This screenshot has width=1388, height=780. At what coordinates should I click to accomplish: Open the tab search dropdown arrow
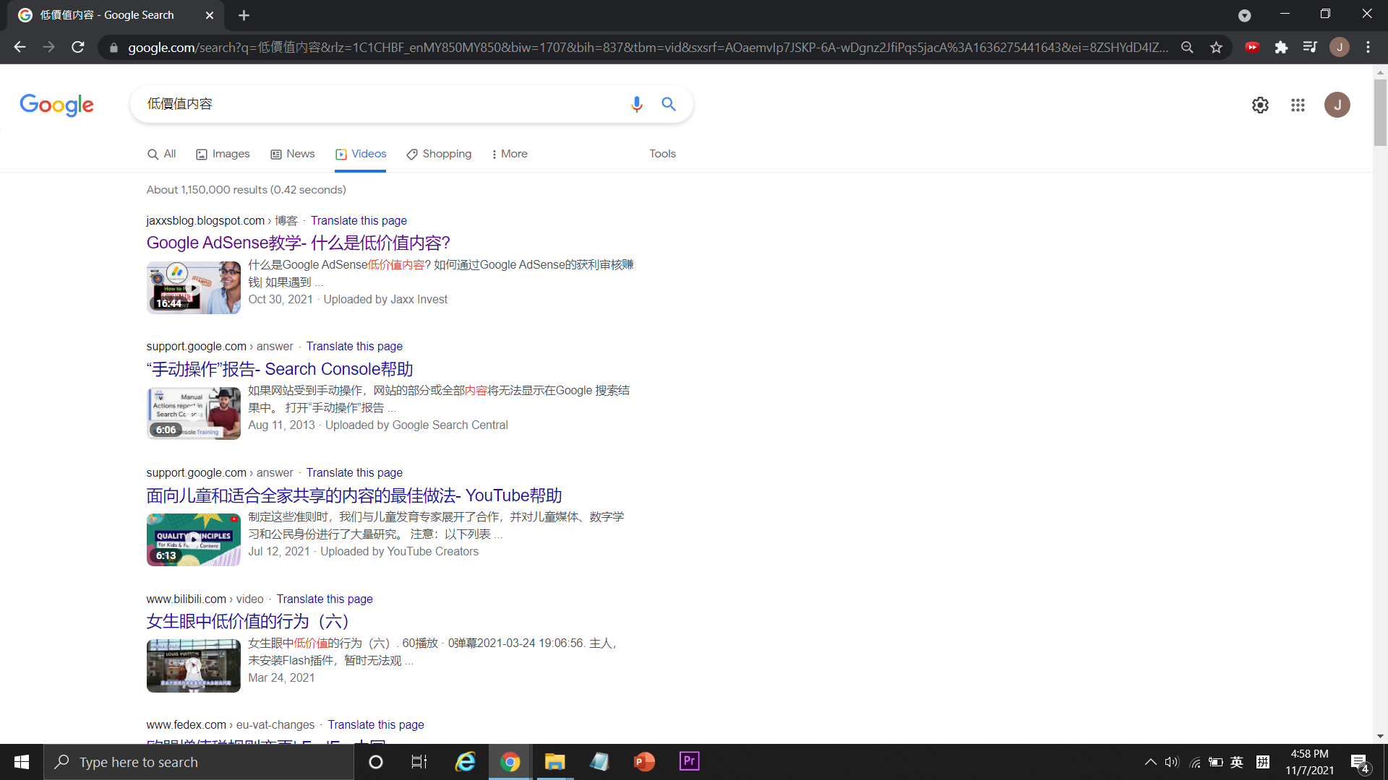coord(1244,15)
